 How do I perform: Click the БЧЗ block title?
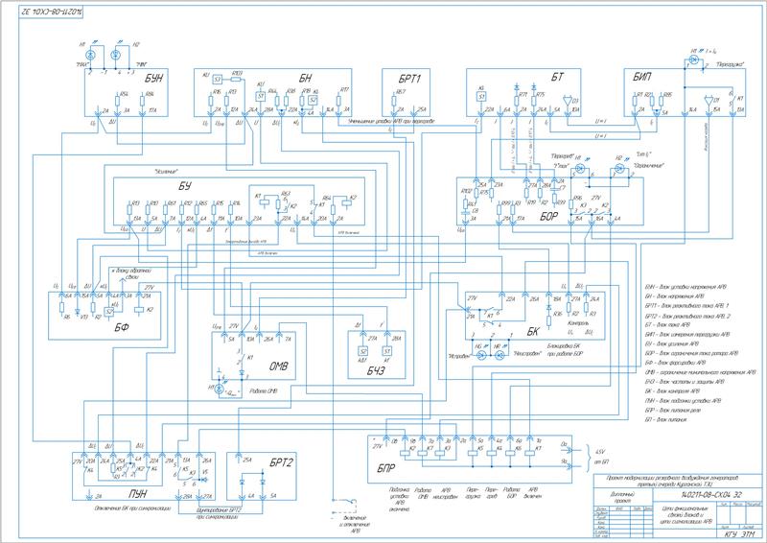[376, 371]
